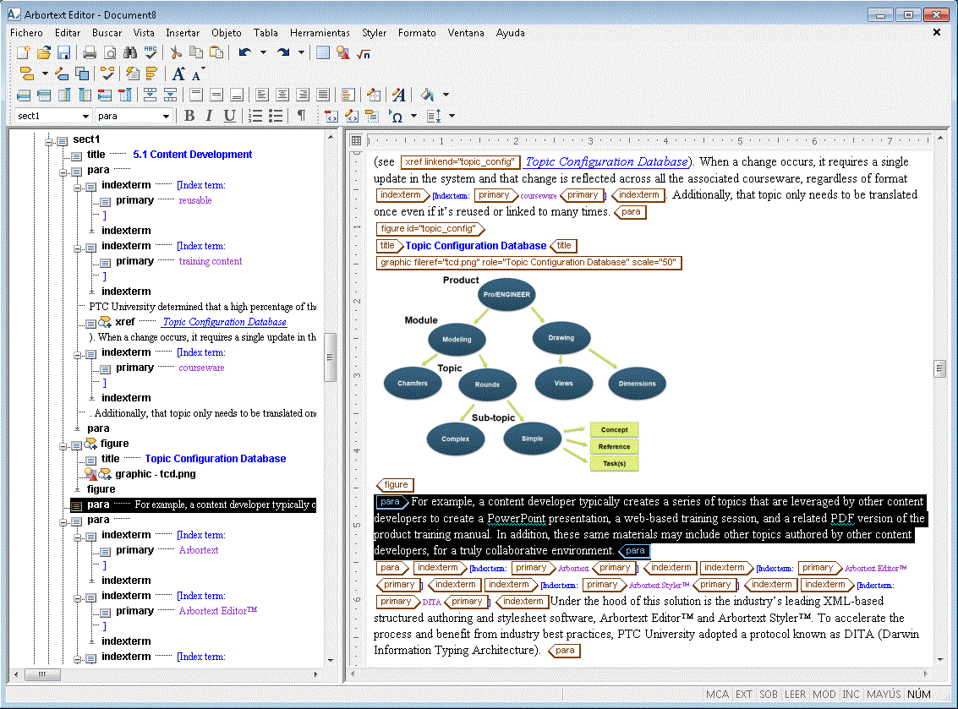Insert a graphic with the shapes icon
Screen dimensions: 958x709
(343, 53)
